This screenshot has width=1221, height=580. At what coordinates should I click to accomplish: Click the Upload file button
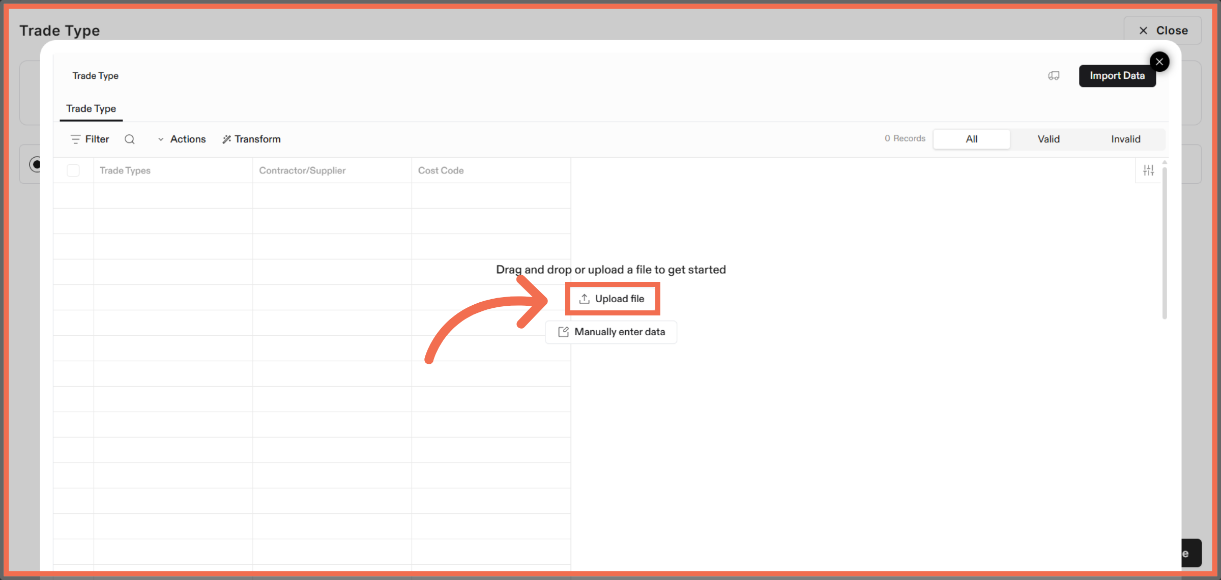click(613, 299)
